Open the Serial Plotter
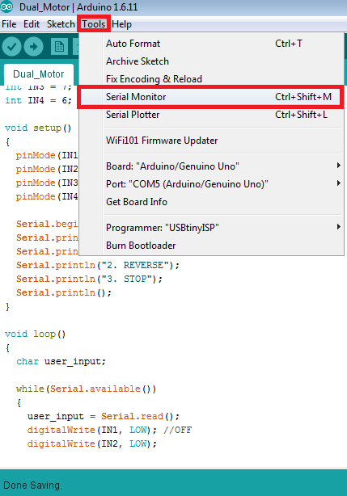 click(211, 115)
